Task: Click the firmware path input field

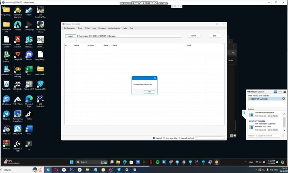Action: pyautogui.click(x=128, y=36)
